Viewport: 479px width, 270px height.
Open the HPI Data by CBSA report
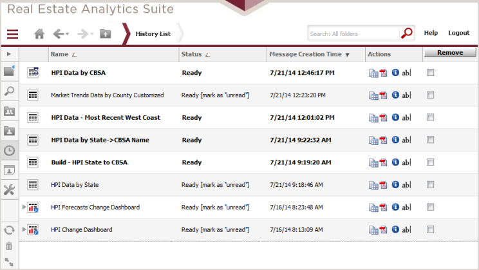(x=78, y=73)
